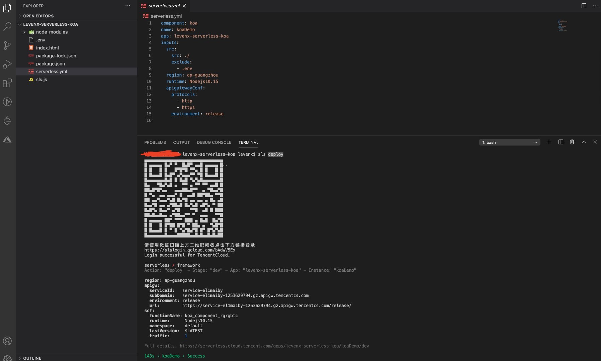The width and height of the screenshot is (601, 361).
Task: Click 'service-el1maiby' serviceId value
Action: tap(202, 290)
